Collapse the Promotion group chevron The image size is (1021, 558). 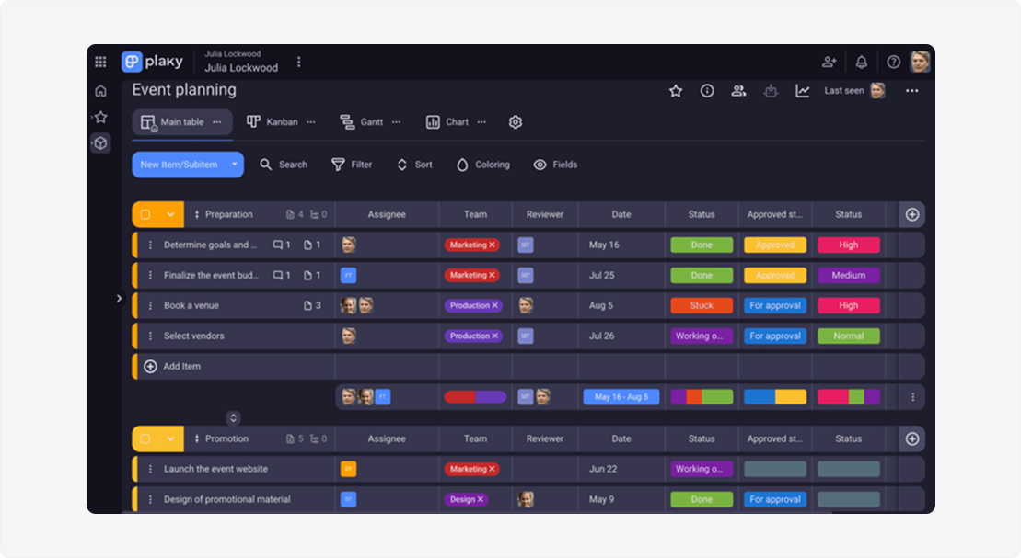click(170, 439)
